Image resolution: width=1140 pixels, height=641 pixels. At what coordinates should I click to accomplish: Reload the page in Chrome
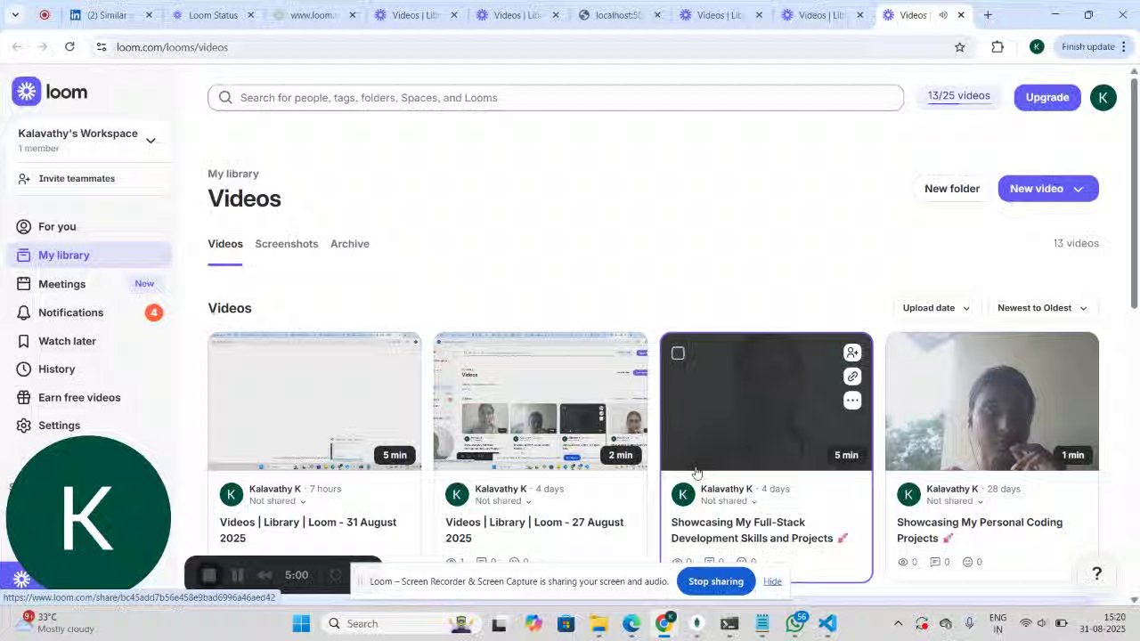tap(69, 47)
